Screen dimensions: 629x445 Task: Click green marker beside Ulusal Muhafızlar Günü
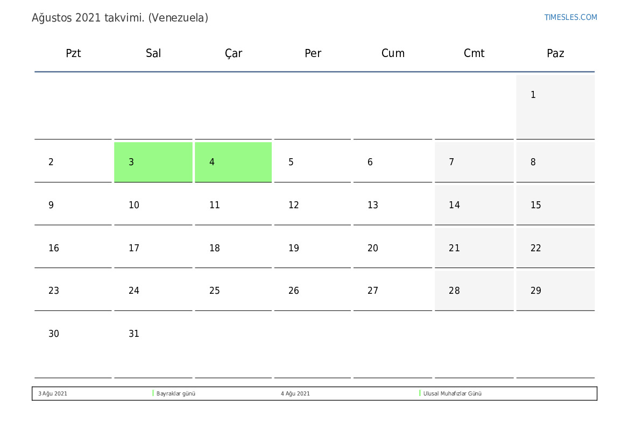[420, 393]
